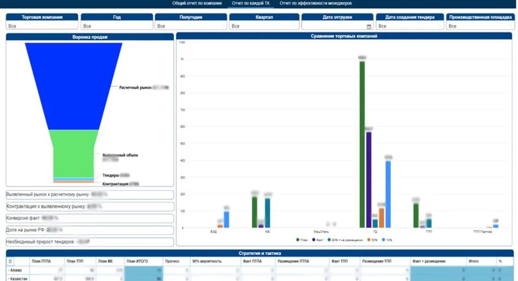Viewport: 518px width, 281px height.
Task: Open the Год filter dropdown
Action: tap(116, 26)
